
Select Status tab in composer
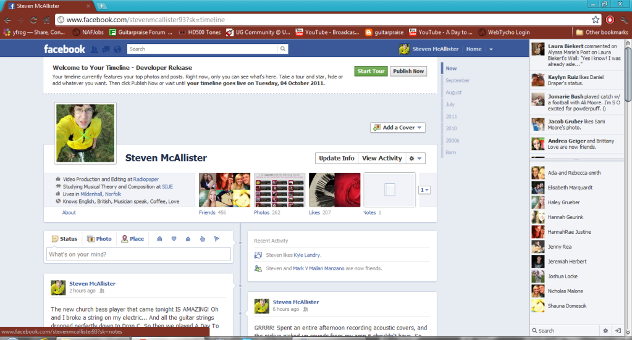[64, 239]
